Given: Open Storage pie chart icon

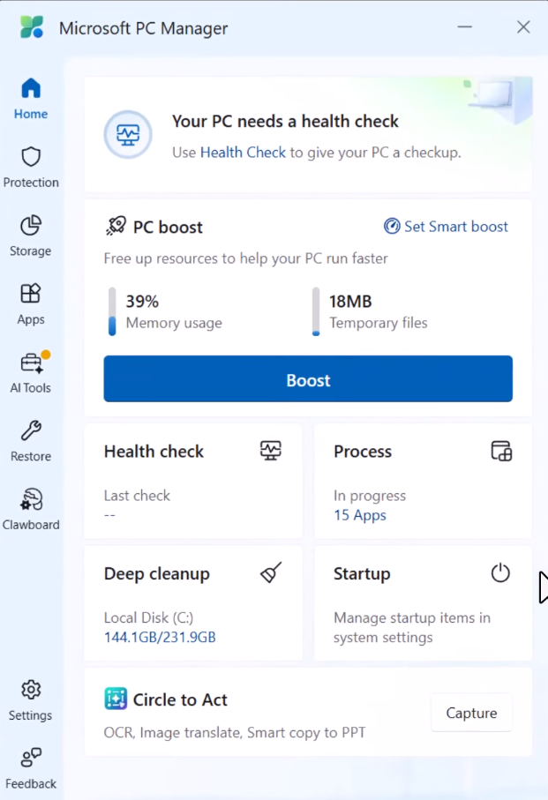Looking at the screenshot, I should (31, 225).
